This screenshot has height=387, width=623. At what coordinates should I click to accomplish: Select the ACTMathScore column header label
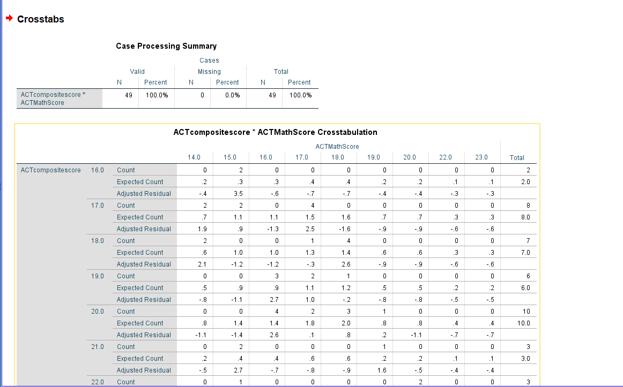[337, 146]
